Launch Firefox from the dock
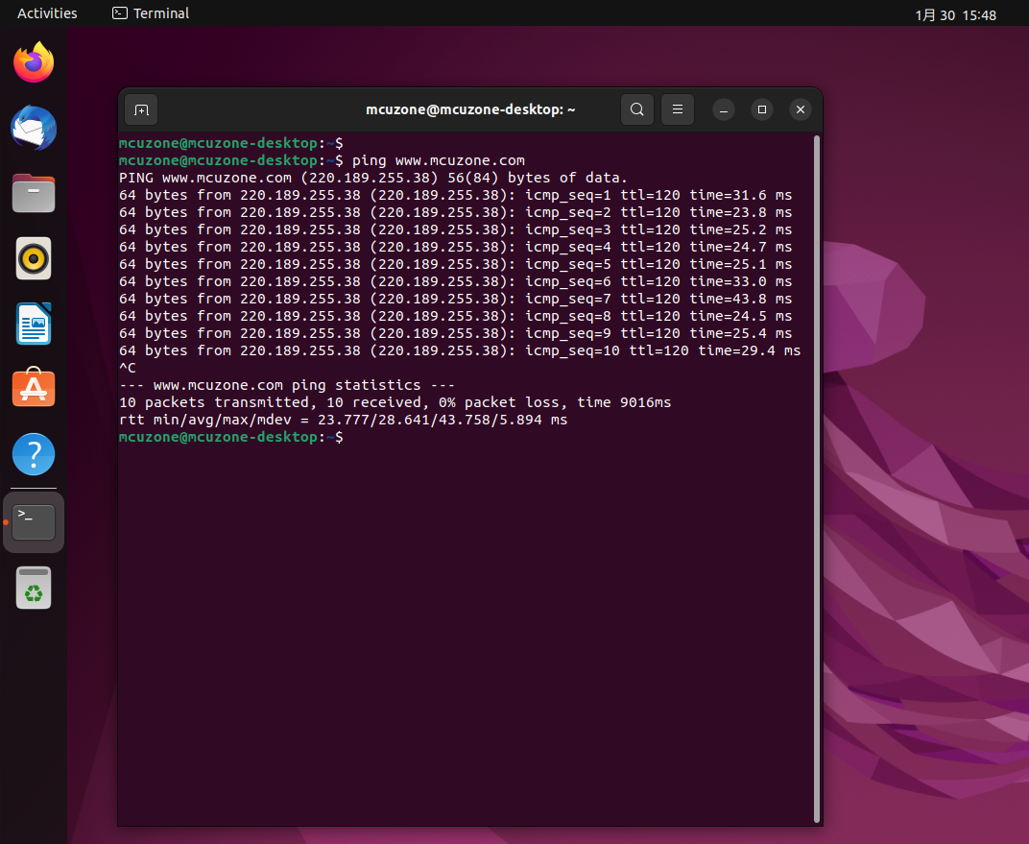Screen dimensions: 1029x844 tap(34, 62)
